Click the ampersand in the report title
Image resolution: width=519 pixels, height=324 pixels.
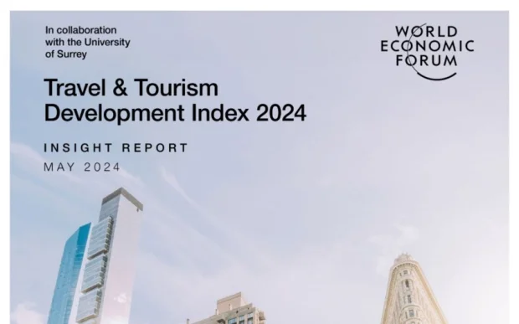(x=120, y=87)
